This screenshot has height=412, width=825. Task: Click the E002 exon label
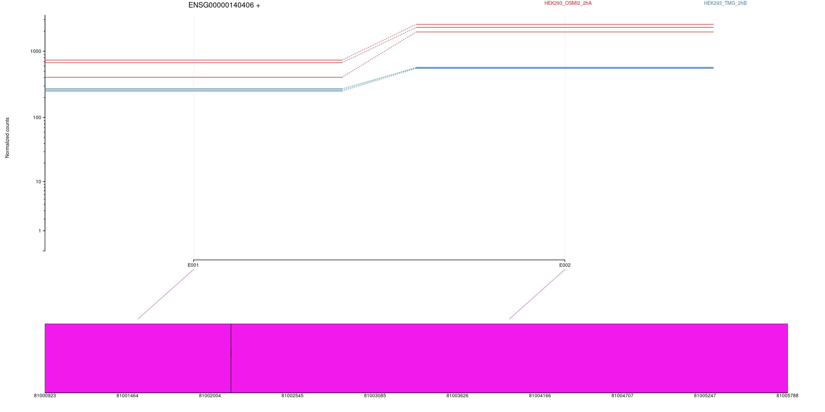(x=565, y=265)
